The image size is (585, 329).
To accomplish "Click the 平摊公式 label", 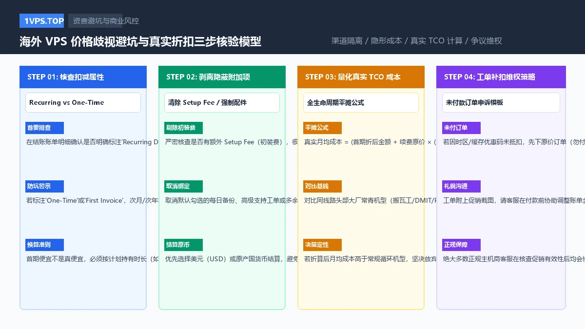I will click(322, 128).
